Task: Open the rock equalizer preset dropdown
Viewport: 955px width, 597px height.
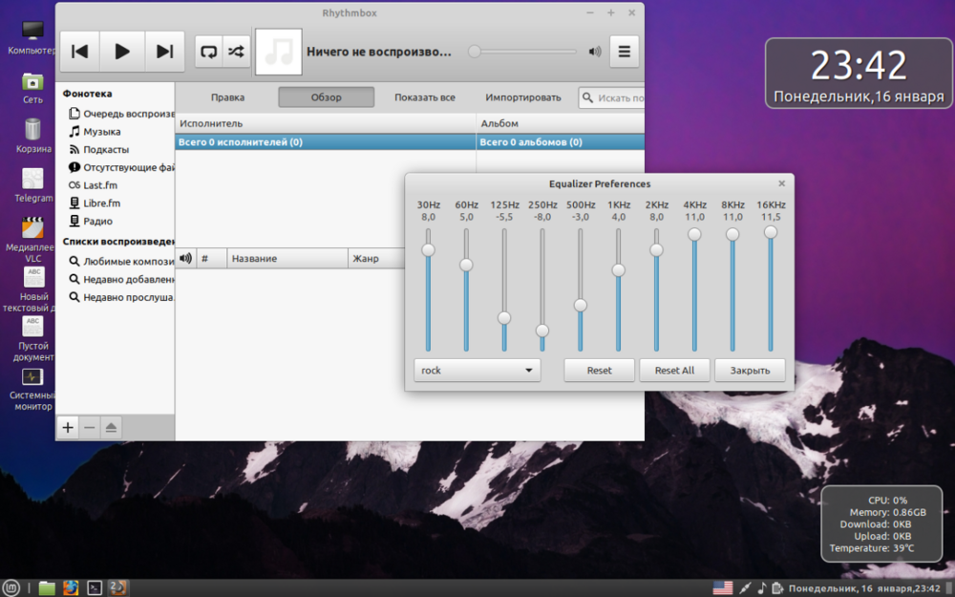Action: (x=477, y=371)
